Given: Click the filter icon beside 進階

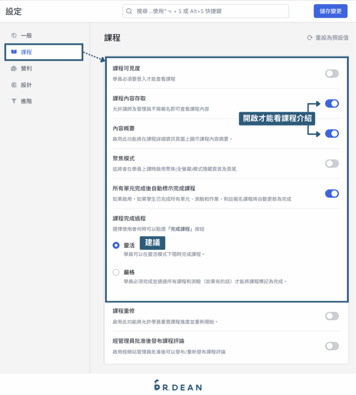Looking at the screenshot, I should pyautogui.click(x=13, y=101).
